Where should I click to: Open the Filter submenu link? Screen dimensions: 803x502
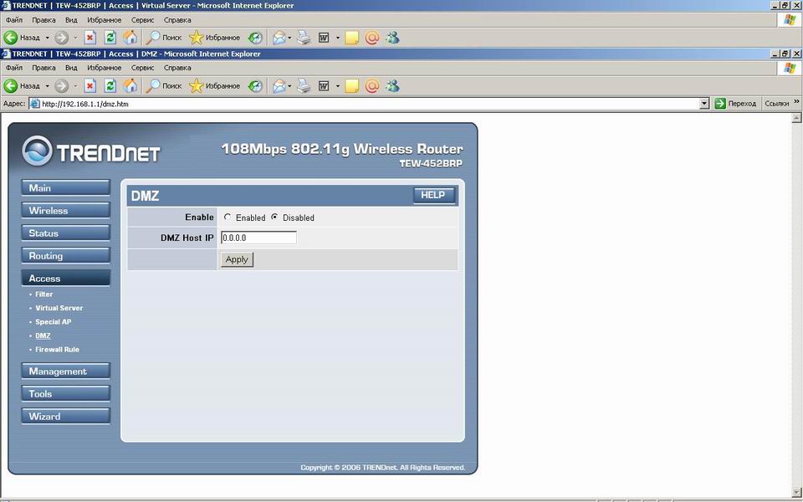click(x=44, y=294)
